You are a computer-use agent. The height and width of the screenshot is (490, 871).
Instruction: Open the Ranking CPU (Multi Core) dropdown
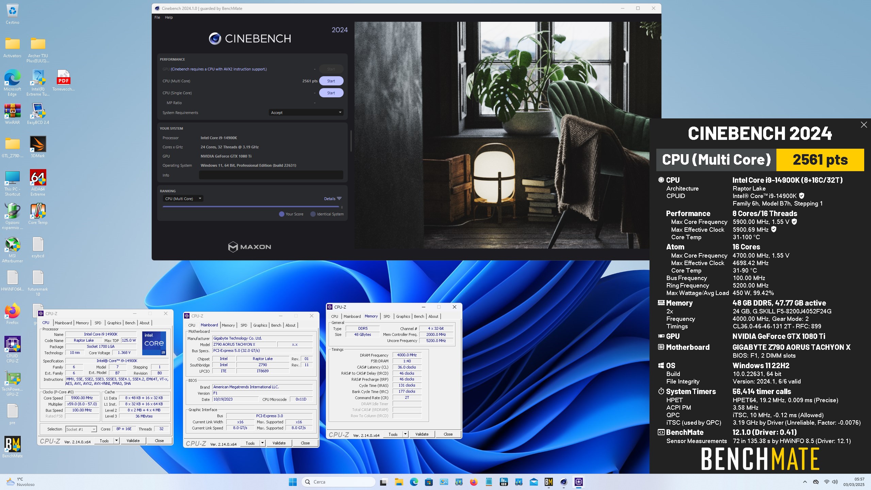click(x=183, y=199)
